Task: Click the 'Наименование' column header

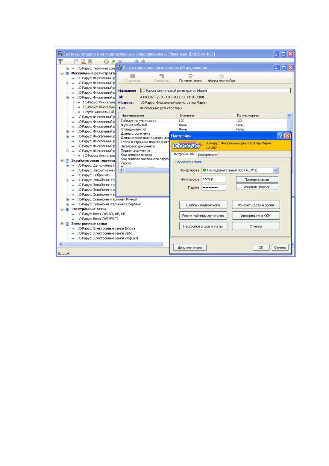Action: pyautogui.click(x=147, y=115)
